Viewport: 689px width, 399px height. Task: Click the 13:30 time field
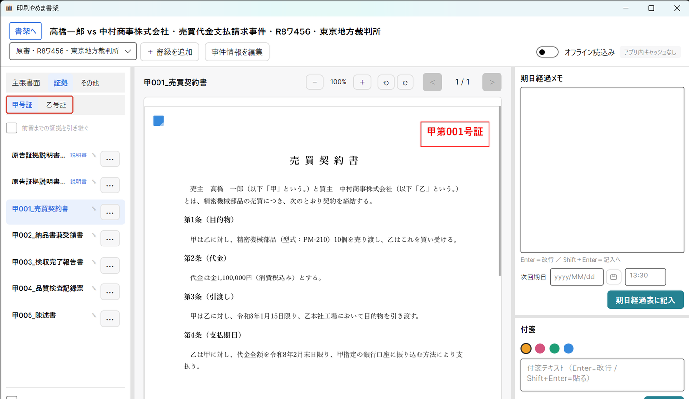(645, 276)
